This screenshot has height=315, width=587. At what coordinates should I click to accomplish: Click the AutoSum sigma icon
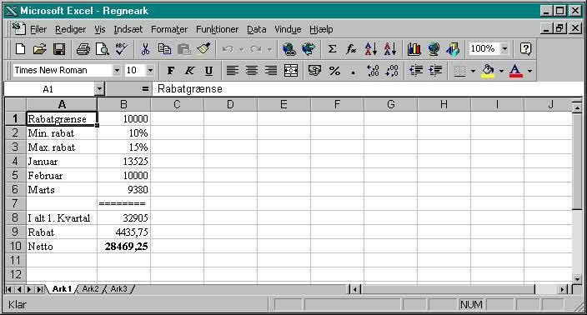click(332, 49)
